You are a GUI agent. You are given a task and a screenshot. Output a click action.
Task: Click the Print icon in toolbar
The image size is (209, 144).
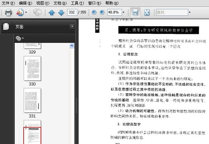click(8, 13)
